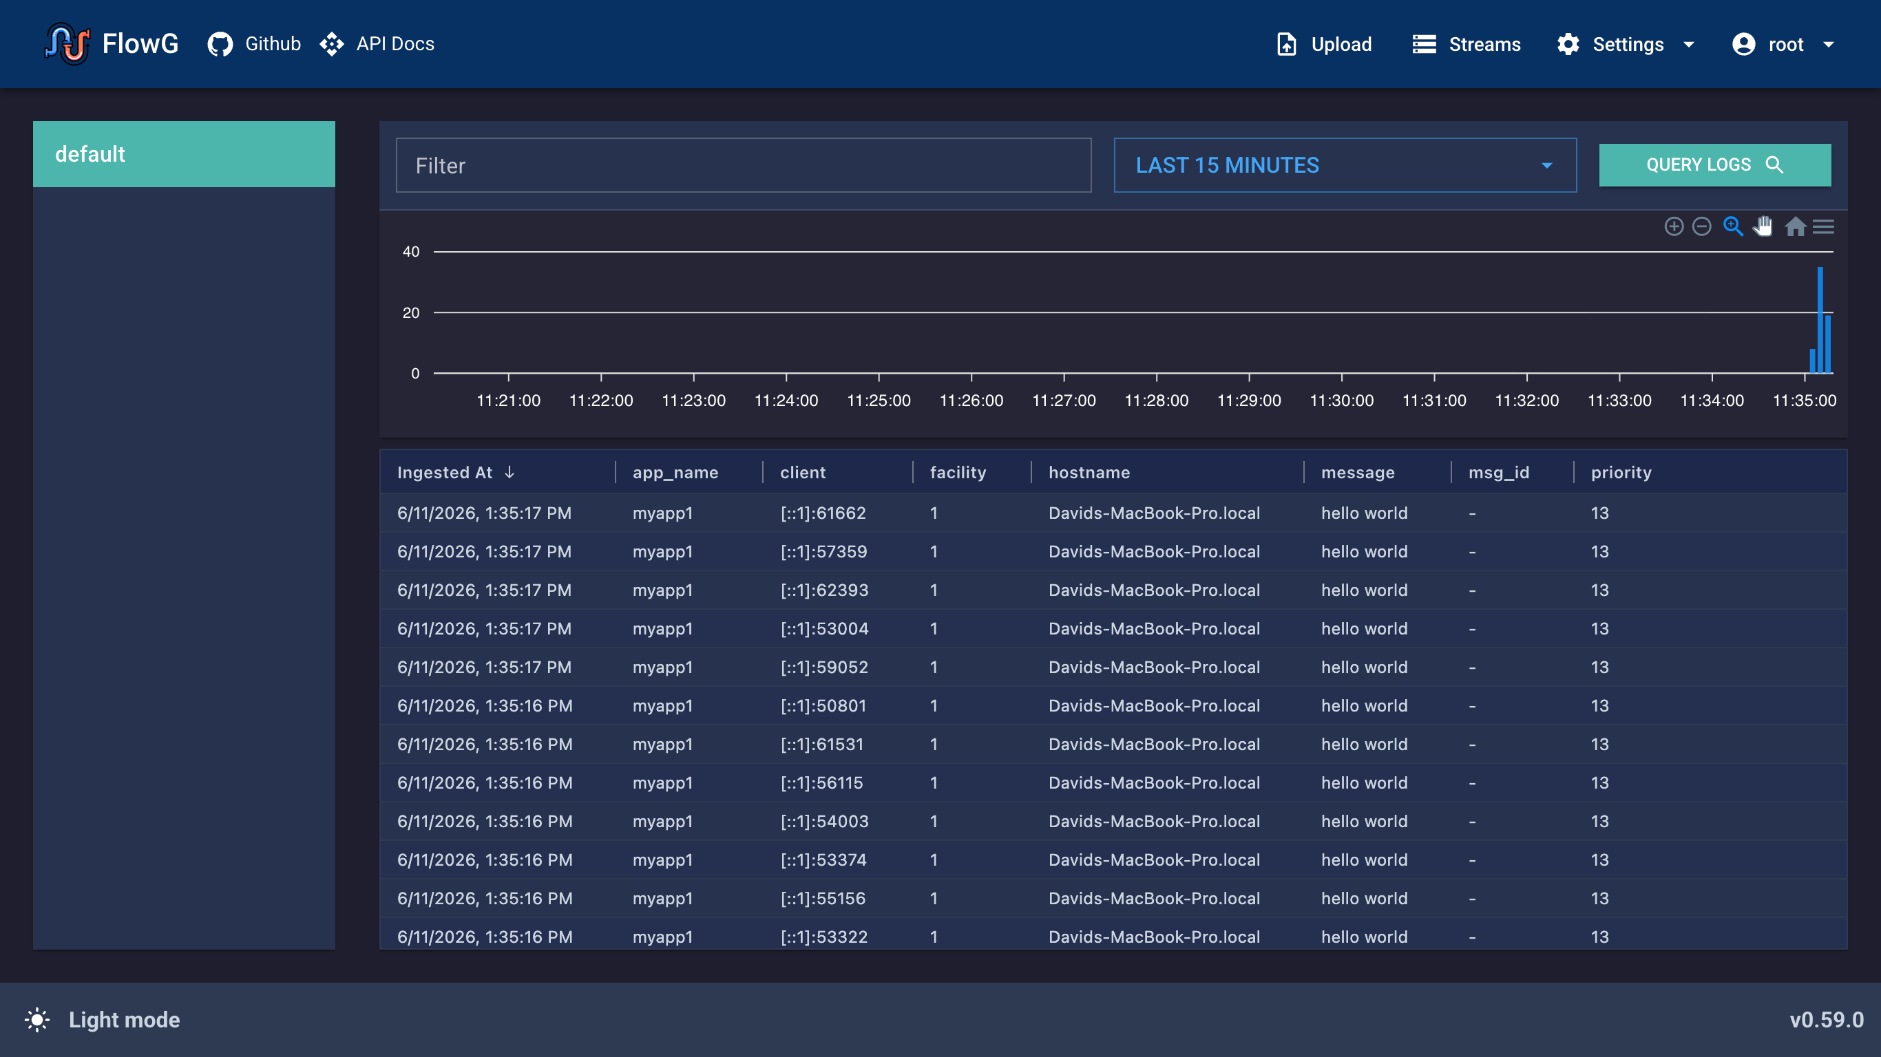Click client cell [::1]:55156

tap(823, 899)
